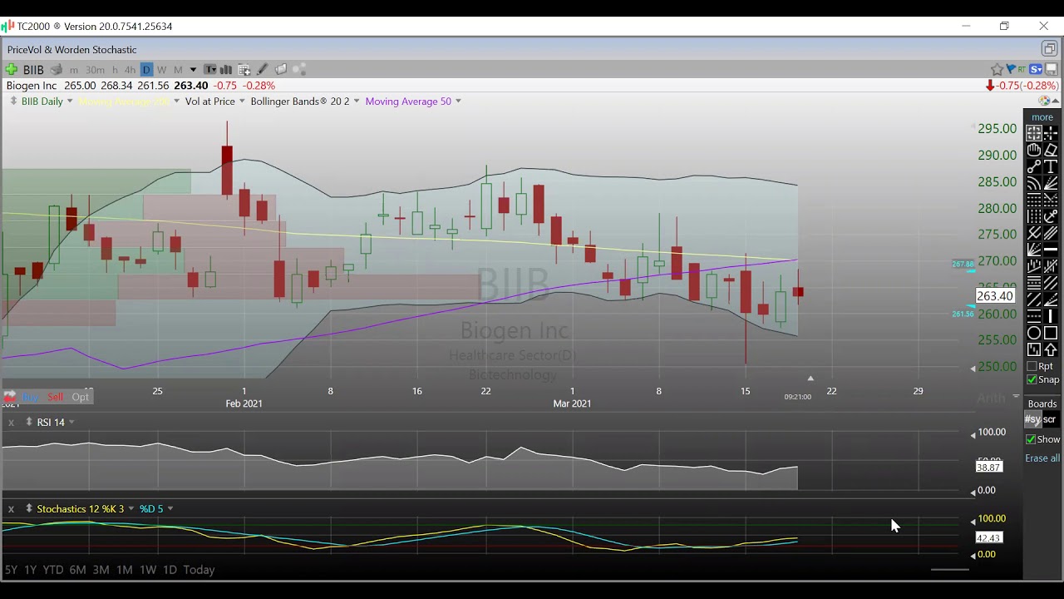
Task: Set chart range to 6M
Action: coord(77,570)
